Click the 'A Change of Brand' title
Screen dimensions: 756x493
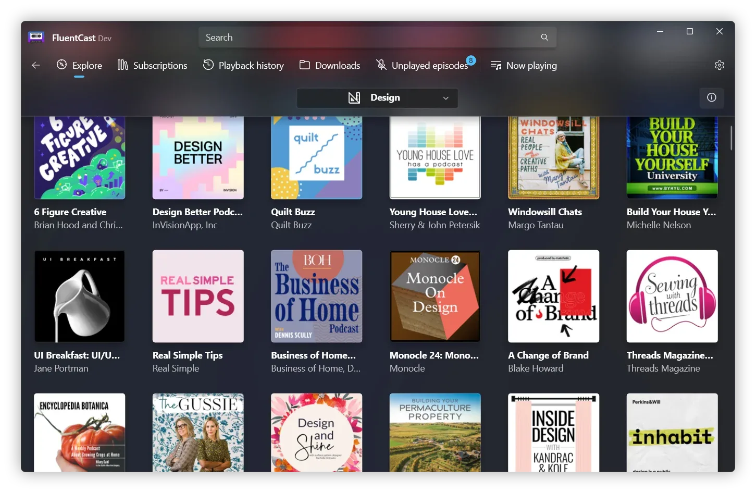(x=549, y=355)
